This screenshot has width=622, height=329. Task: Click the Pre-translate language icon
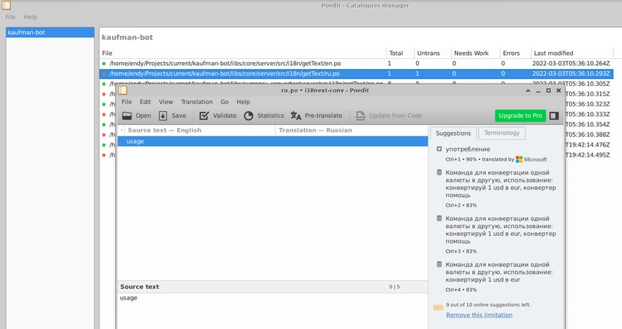tap(295, 116)
